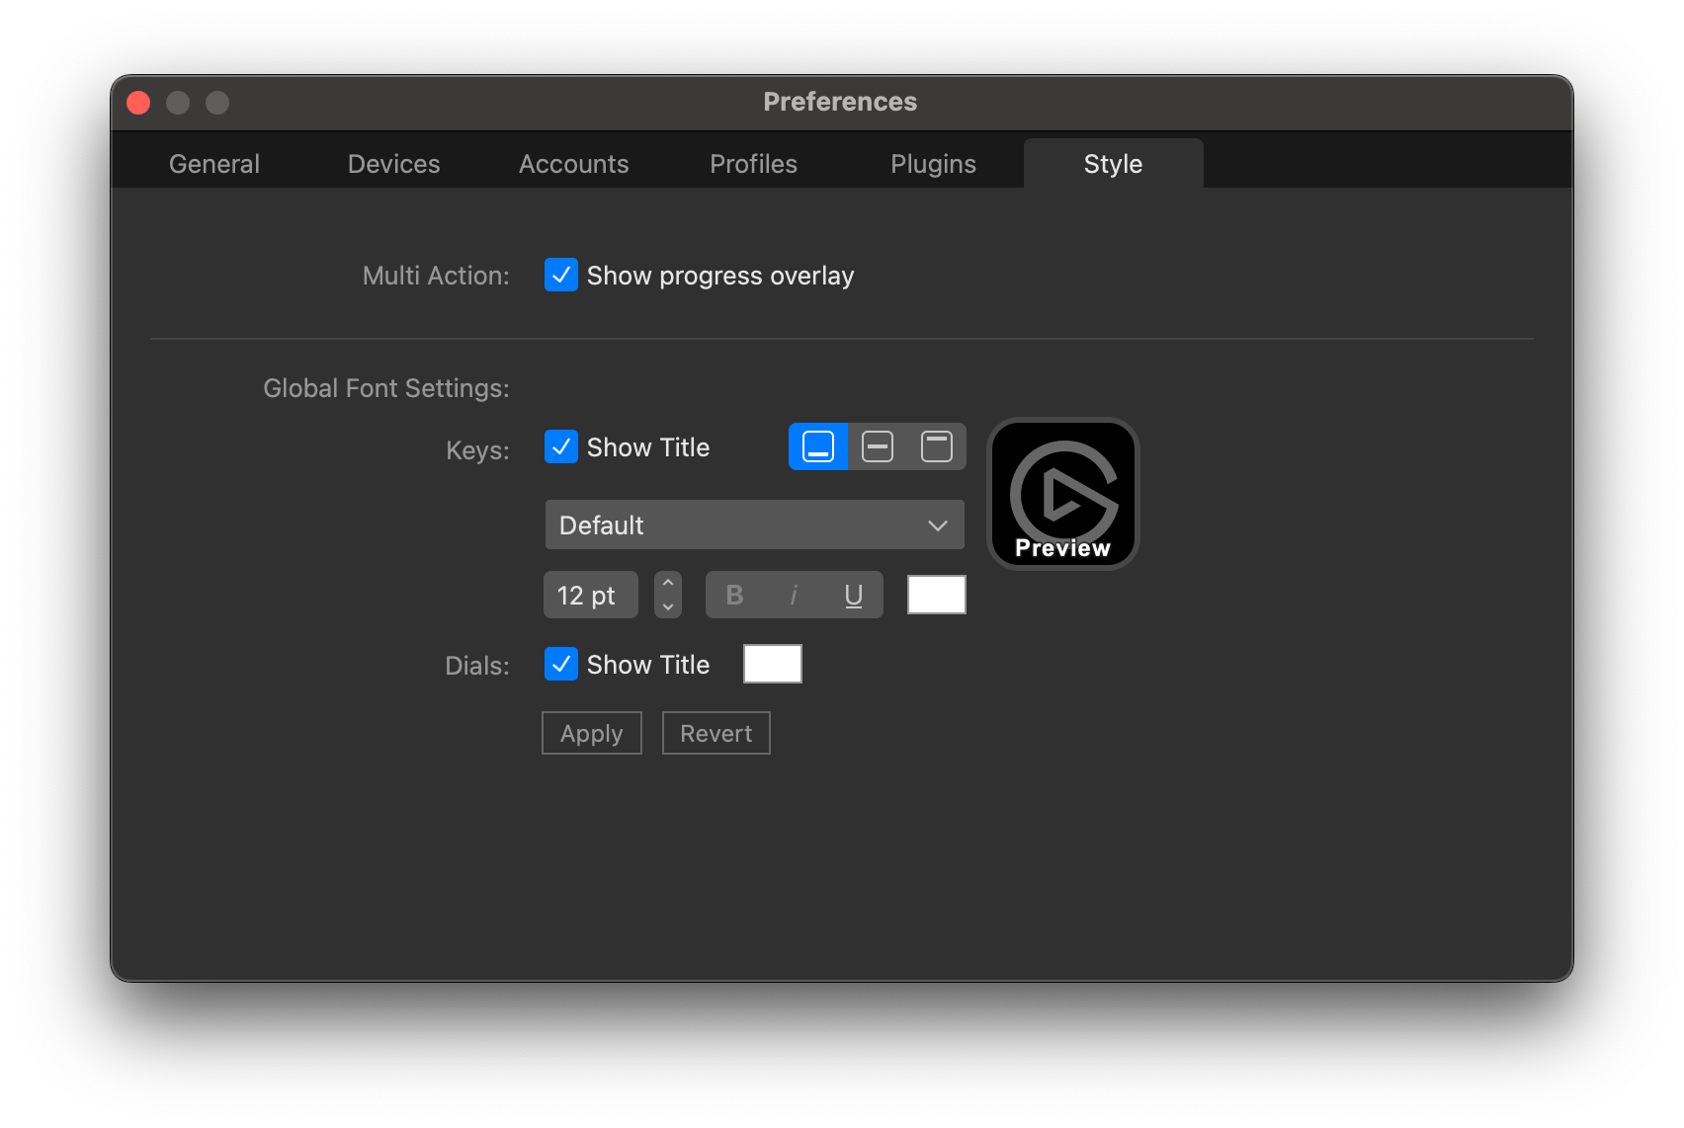
Task: Click the key Preview thumbnail
Action: [x=1063, y=494]
